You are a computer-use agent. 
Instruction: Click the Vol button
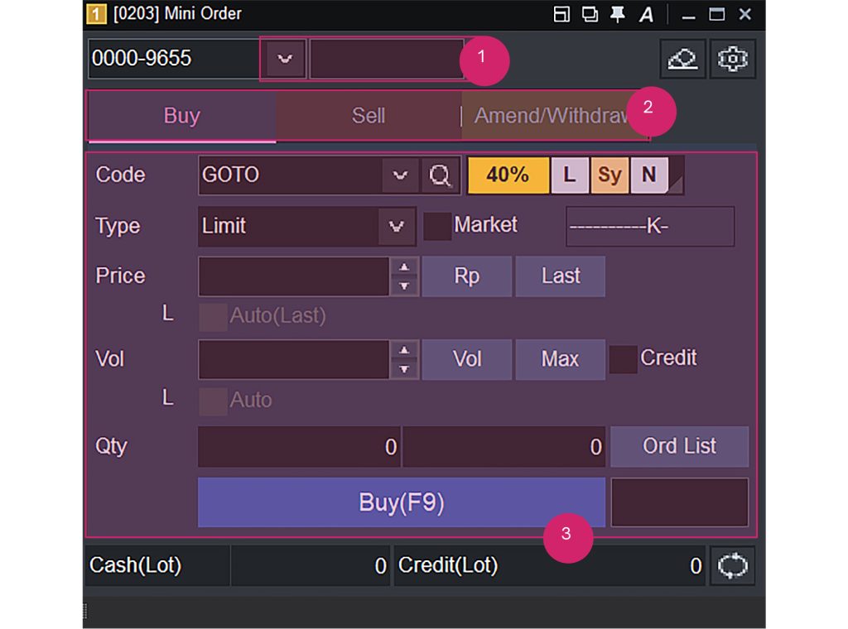[467, 359]
